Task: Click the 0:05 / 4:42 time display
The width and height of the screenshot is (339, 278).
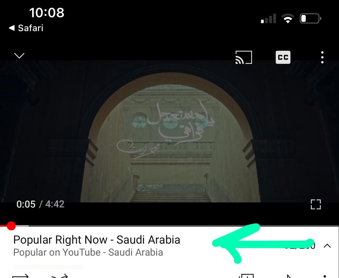Action: [40, 204]
